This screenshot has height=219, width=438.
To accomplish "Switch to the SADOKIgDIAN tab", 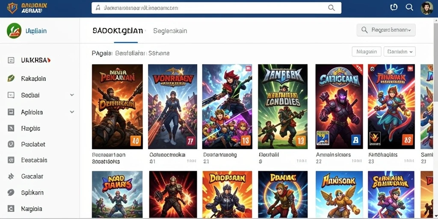I will tap(118, 31).
